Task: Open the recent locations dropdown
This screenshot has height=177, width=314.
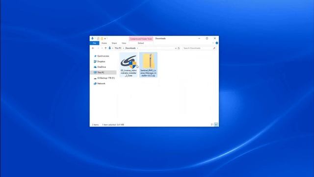Action: click(102, 48)
